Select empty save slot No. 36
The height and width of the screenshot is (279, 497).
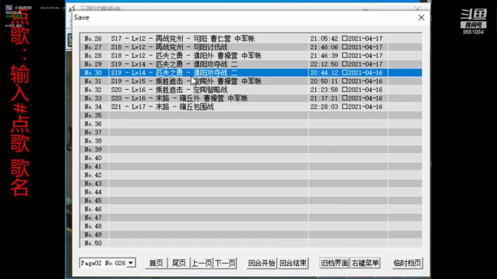[x=251, y=124]
